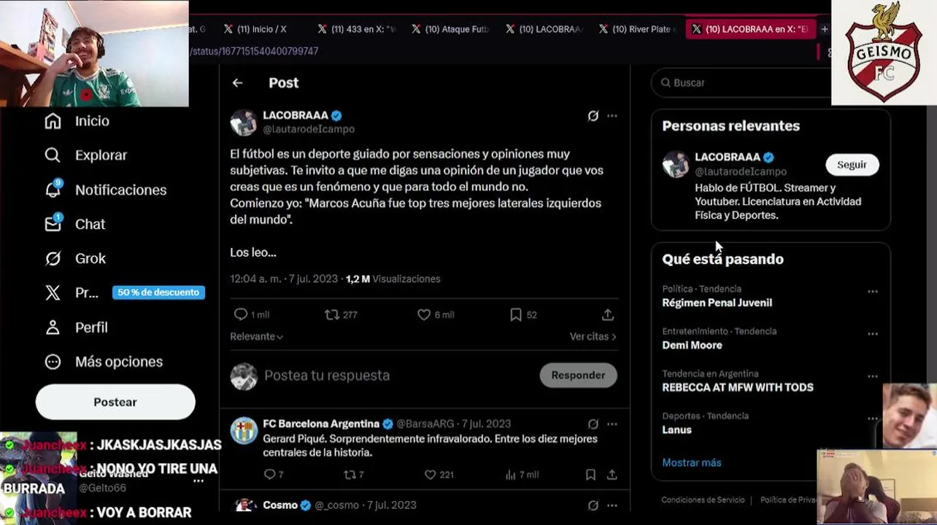Open Chat envelope icon
937x525 pixels.
[x=53, y=224]
